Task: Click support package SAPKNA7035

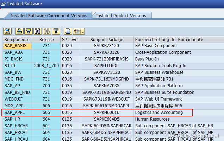Action: (106, 86)
